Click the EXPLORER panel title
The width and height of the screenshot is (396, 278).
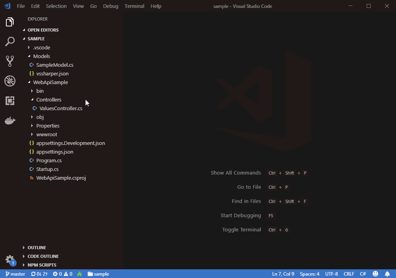tap(37, 19)
